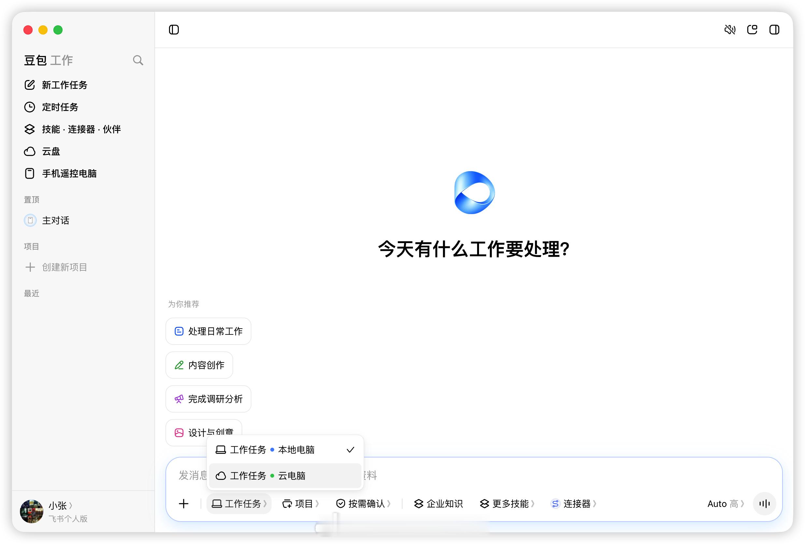
Task: Choose 工作任务 云电脑 in the popup
Action: [285, 475]
